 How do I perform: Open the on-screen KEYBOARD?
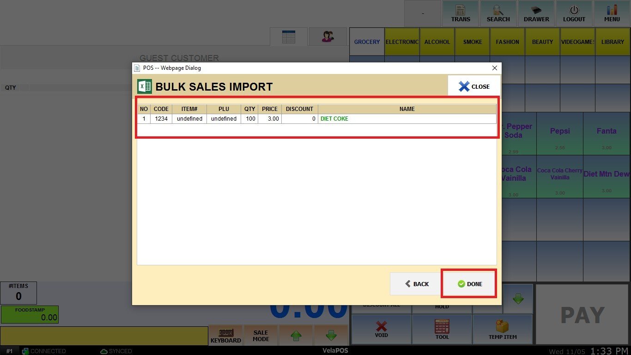[x=225, y=335]
